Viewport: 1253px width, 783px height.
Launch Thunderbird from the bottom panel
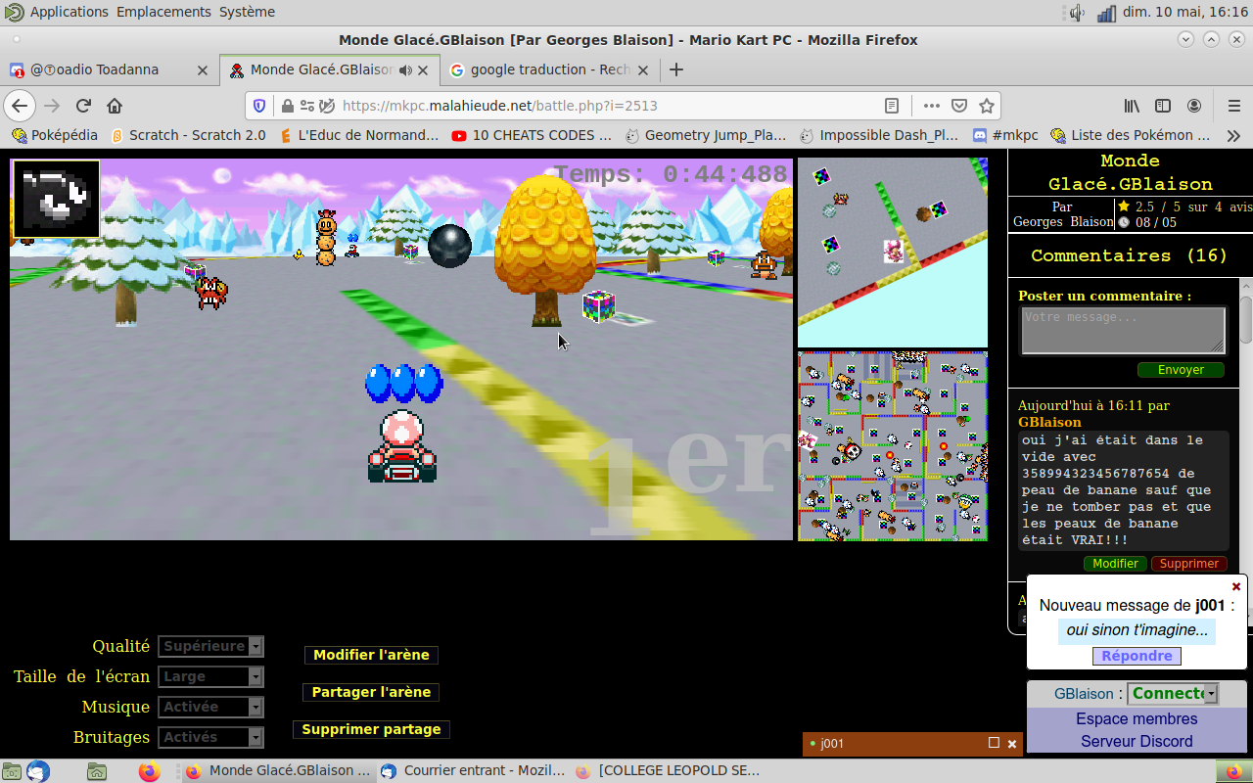pos(38,771)
